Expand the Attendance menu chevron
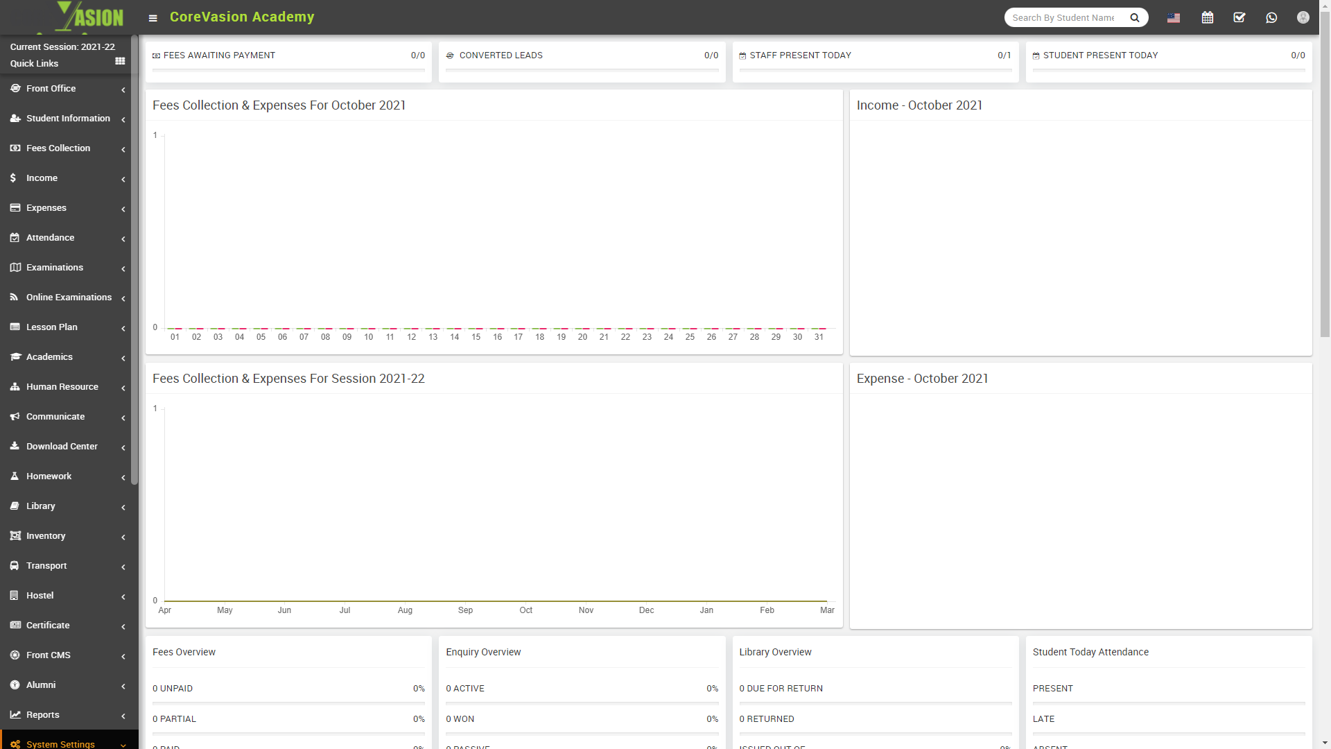Screen dimensions: 1331x749 pos(123,239)
